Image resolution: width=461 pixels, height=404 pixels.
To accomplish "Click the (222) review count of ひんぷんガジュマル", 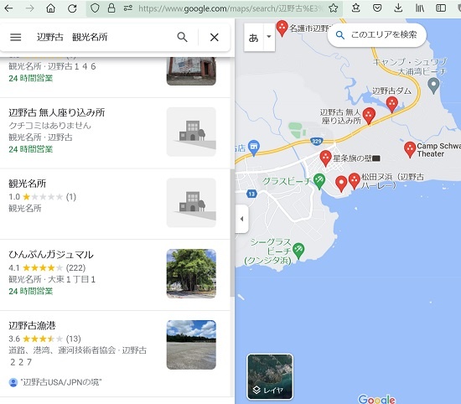I will point(75,267).
